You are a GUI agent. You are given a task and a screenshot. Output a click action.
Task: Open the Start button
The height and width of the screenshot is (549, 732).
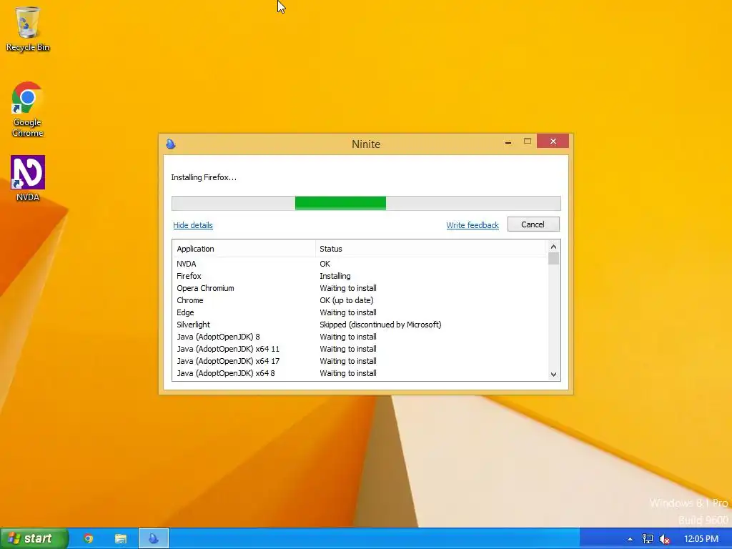[34, 538]
